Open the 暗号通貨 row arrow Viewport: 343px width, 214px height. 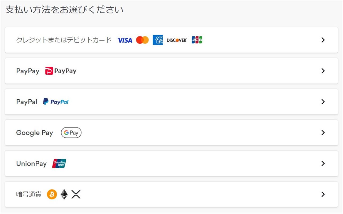click(323, 194)
